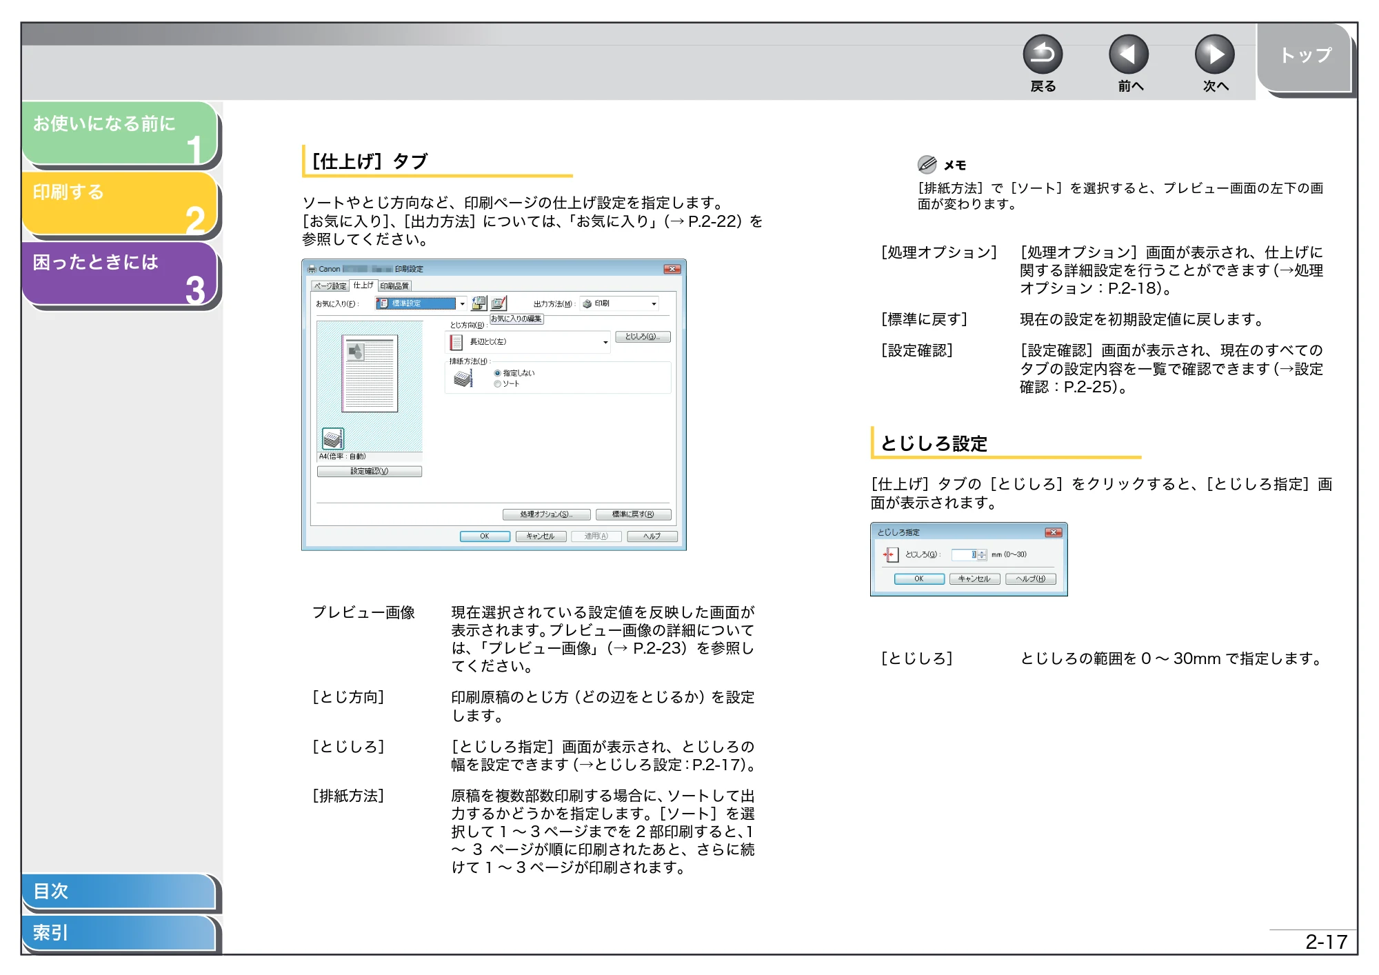
Task: Click the メモ pencil icon
Action: (927, 164)
